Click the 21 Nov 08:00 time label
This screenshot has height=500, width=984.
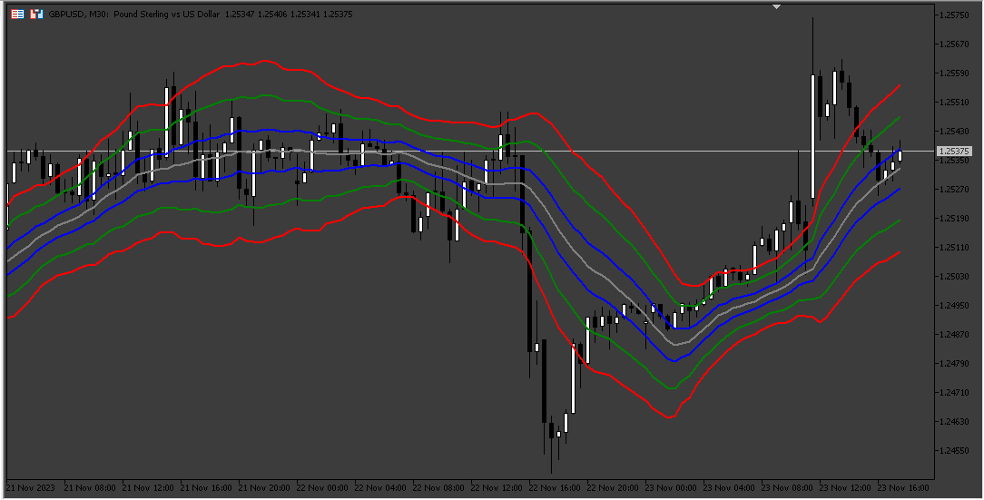click(90, 488)
